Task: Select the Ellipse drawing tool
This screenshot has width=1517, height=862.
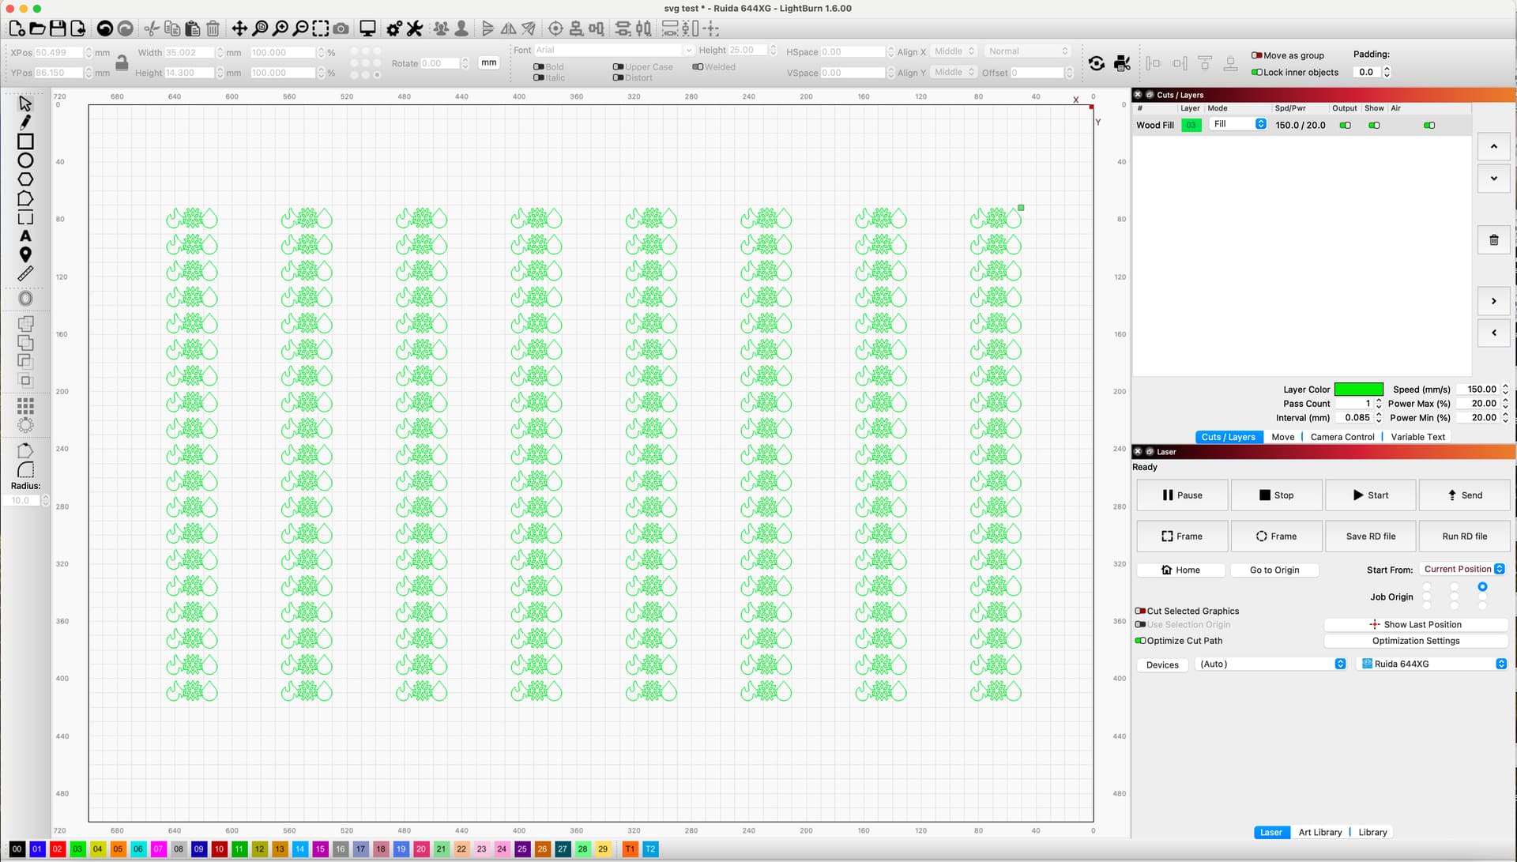Action: [x=25, y=160]
